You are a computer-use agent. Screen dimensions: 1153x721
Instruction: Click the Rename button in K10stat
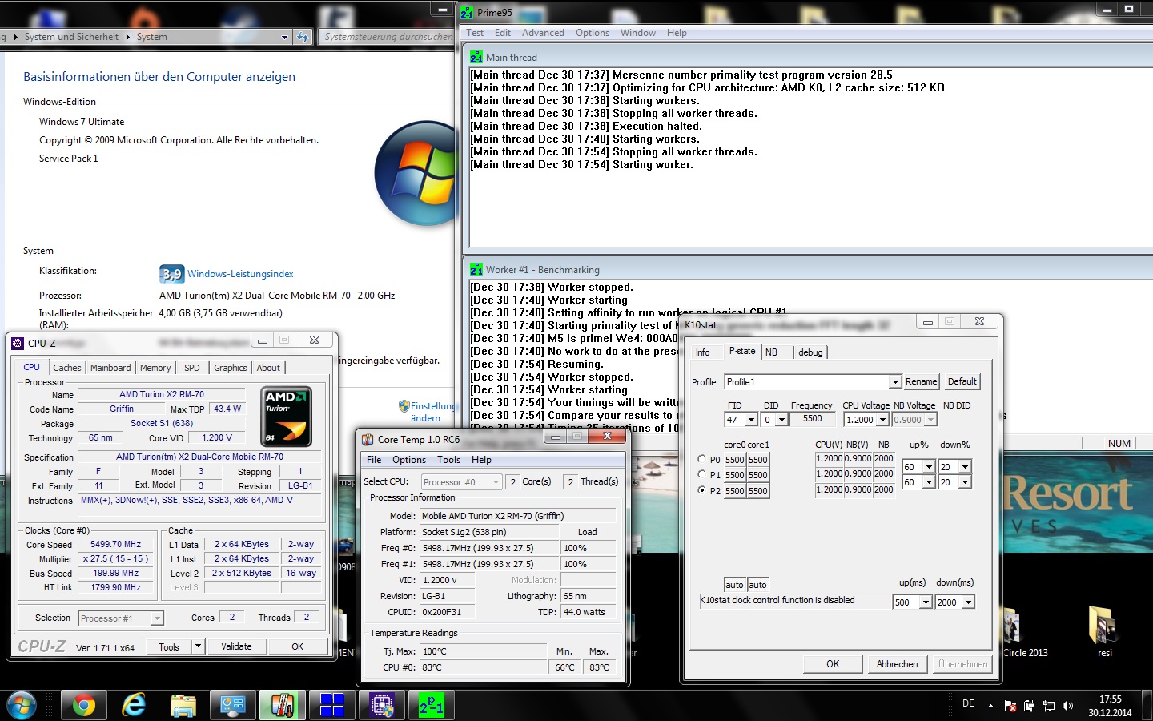(921, 381)
